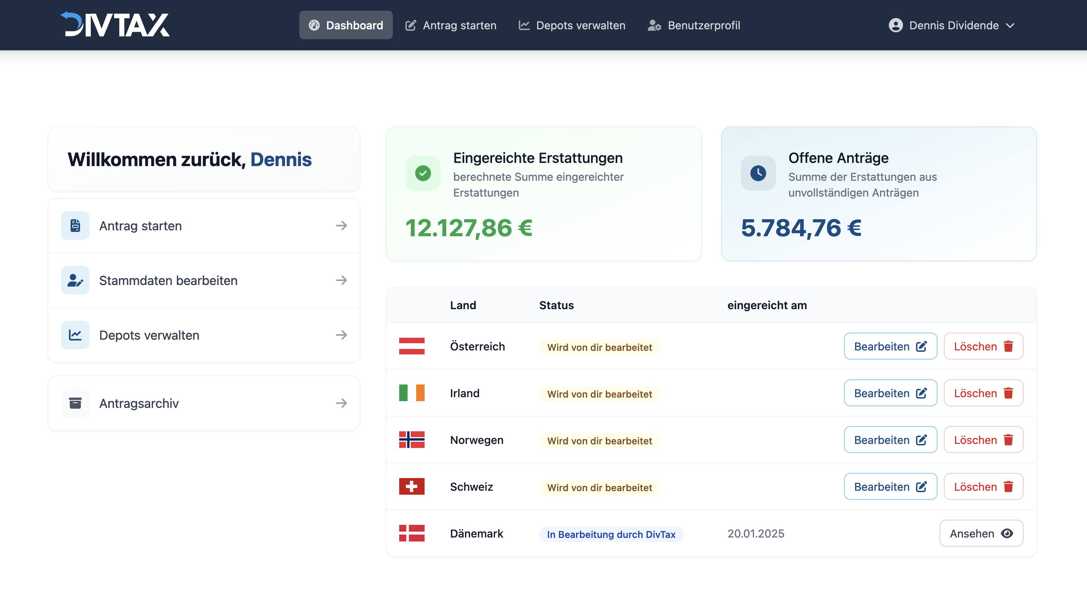Screen dimensions: 1087x593
Task: Open Antrag starten in the top navigation
Action: pos(451,25)
